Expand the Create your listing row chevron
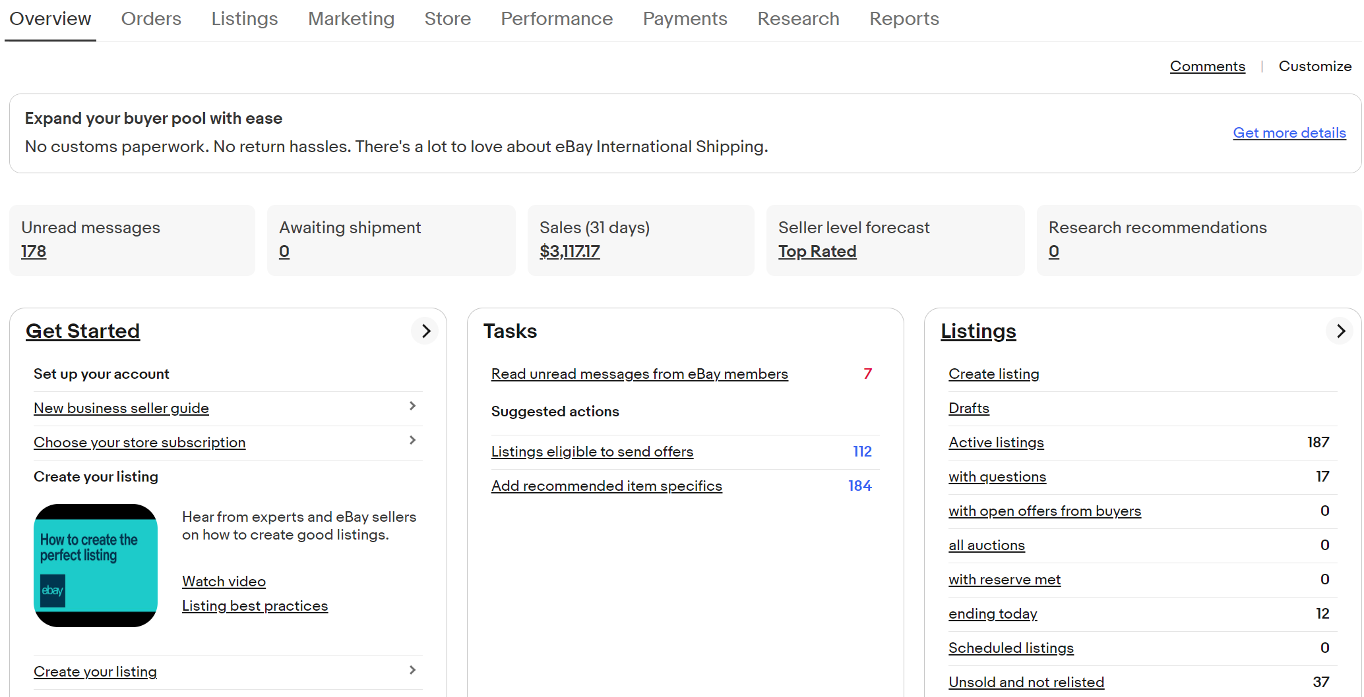Screen dimensions: 1364x697 (412, 670)
